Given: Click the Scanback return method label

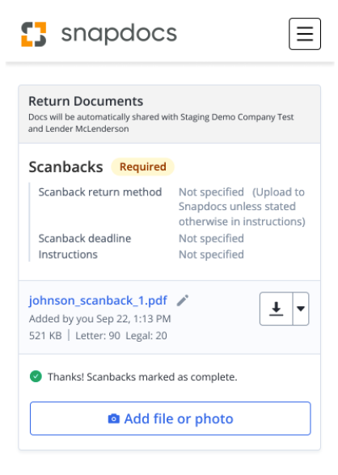Looking at the screenshot, I should [100, 192].
